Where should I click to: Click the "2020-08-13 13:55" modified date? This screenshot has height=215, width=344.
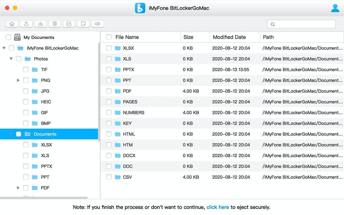tap(231, 70)
